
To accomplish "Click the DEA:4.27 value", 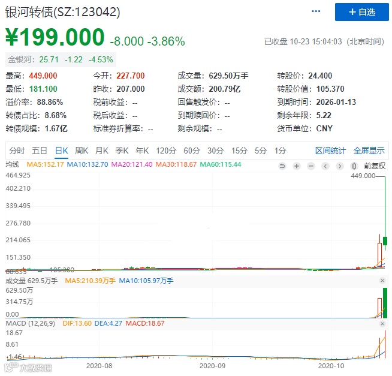I will (x=108, y=323).
